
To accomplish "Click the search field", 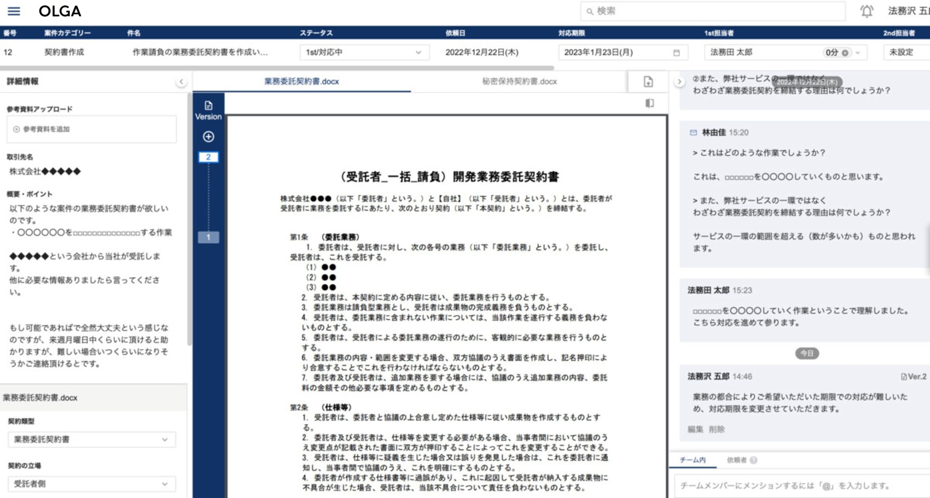I will tap(713, 11).
